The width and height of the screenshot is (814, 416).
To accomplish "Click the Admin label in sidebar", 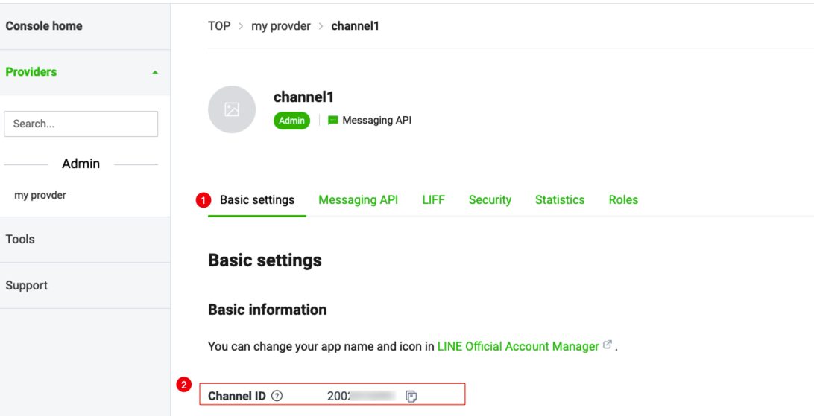I will [x=81, y=164].
